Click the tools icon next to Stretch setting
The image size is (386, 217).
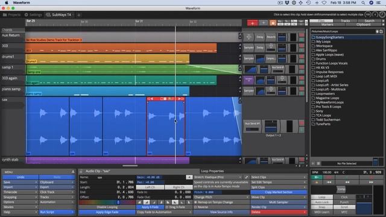[247, 177]
